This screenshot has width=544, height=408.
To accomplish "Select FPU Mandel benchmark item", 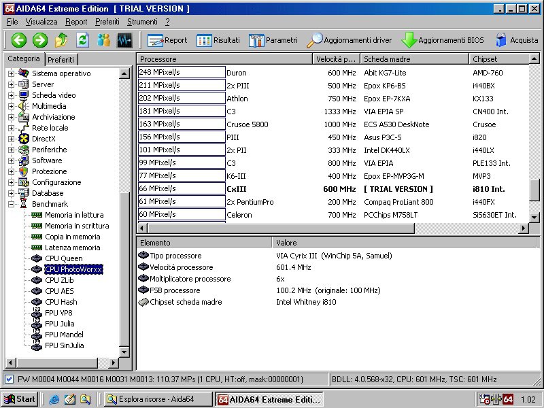I will point(64,335).
